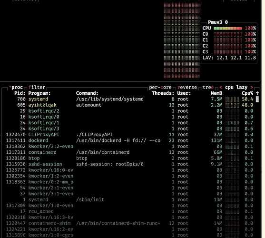Select the btop process row
Image resolution: width=265 pixels, height=238 pixels.
(129, 158)
